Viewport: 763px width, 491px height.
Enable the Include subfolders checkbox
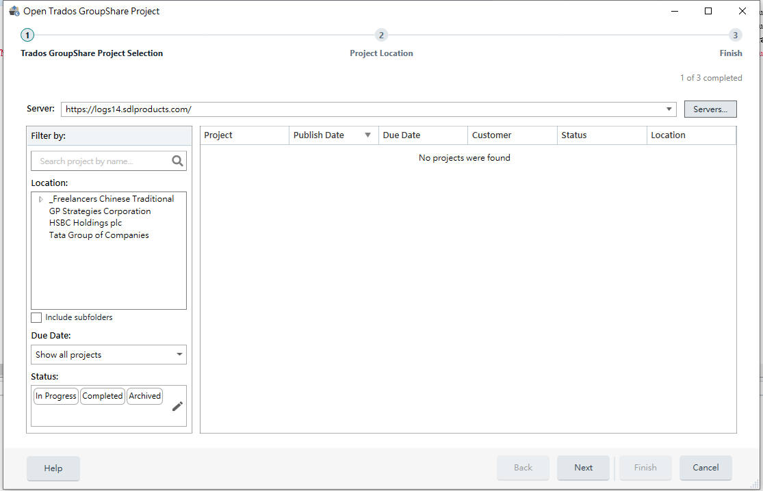[37, 318]
